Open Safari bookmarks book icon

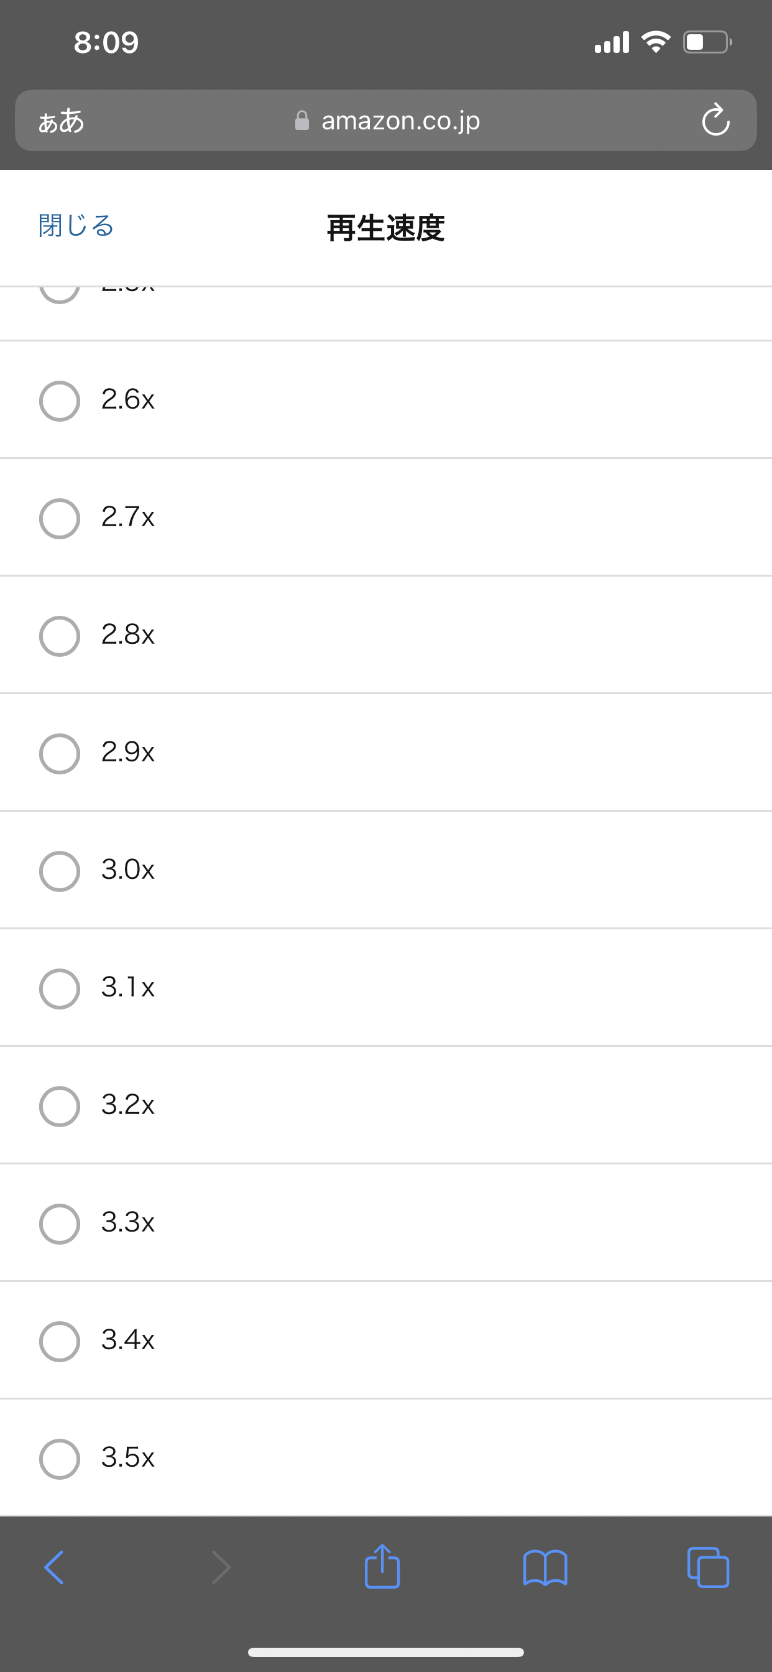tap(545, 1567)
